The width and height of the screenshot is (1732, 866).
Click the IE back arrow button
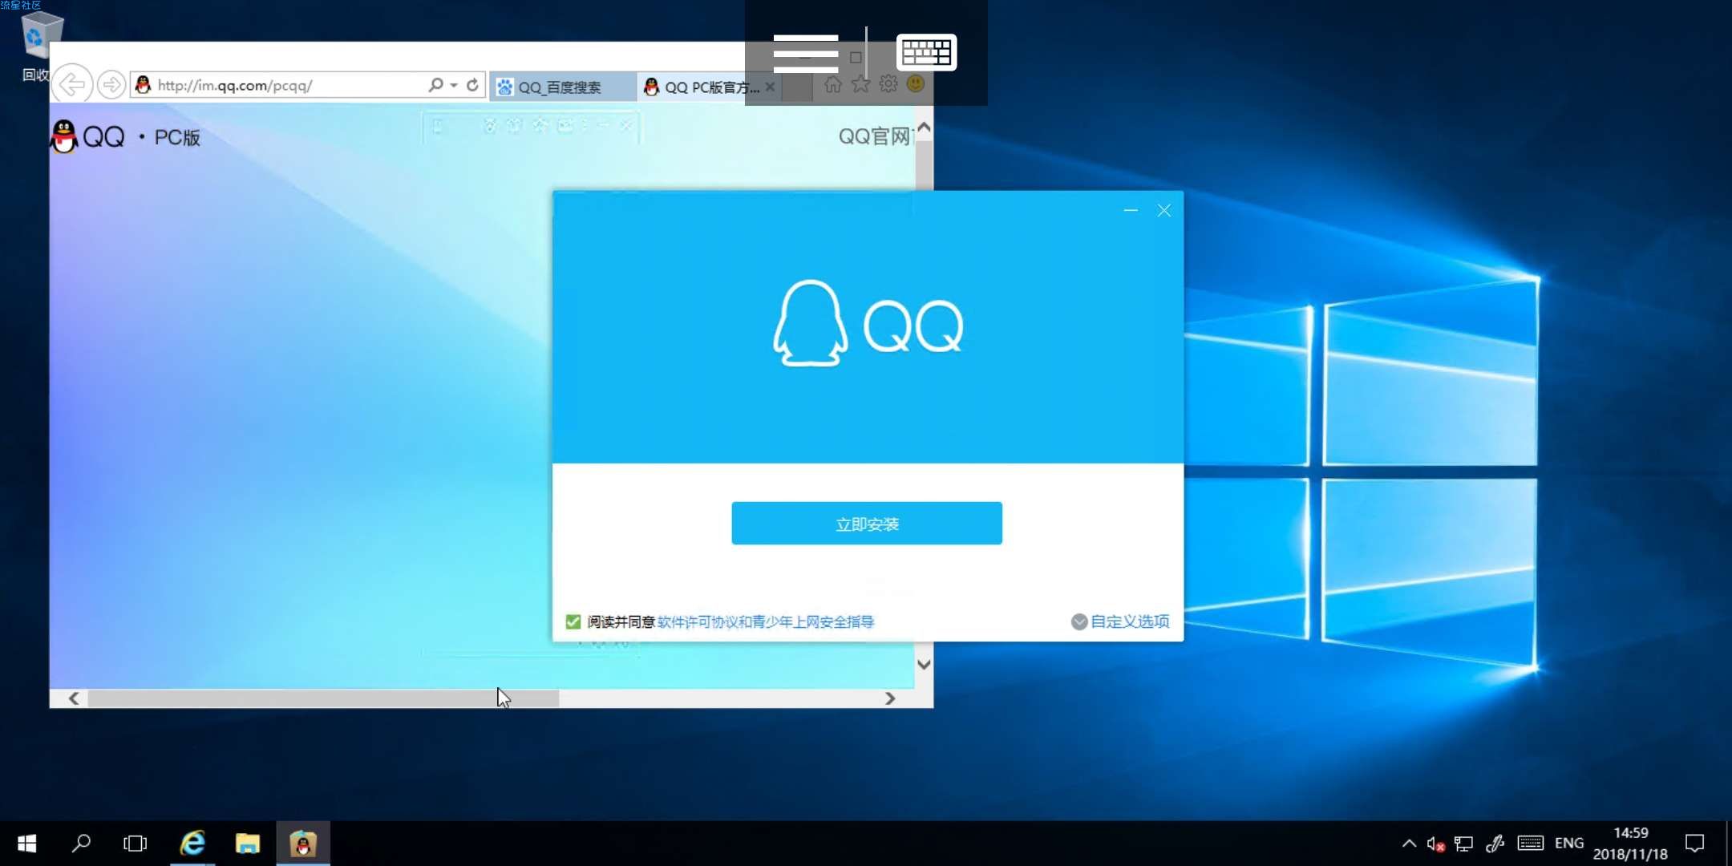[x=72, y=84]
